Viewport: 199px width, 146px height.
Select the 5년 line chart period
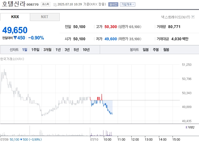(76, 50)
